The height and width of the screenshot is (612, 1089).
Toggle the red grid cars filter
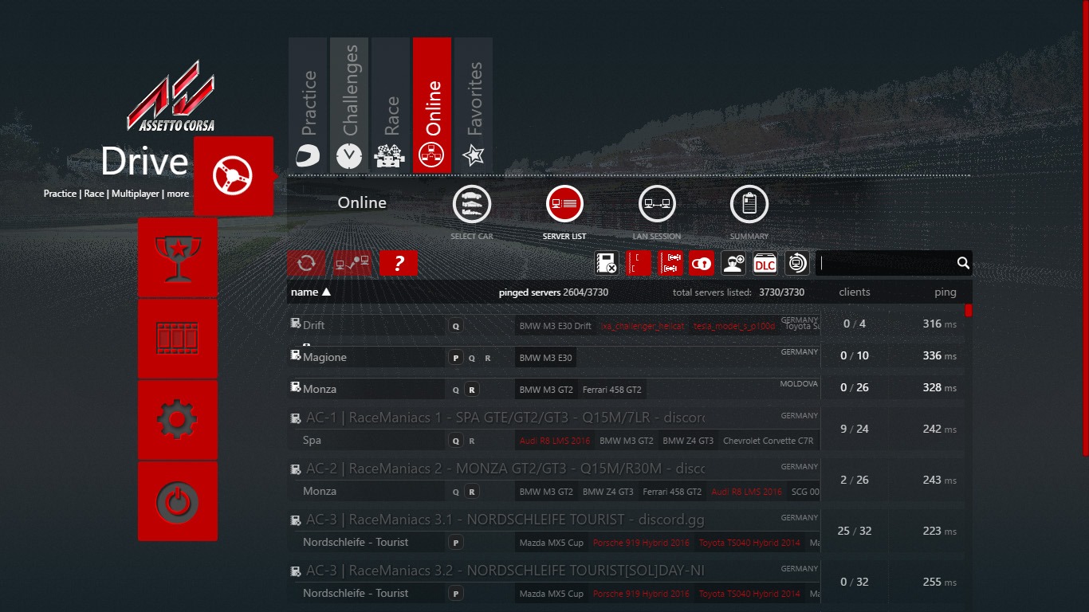(x=670, y=263)
